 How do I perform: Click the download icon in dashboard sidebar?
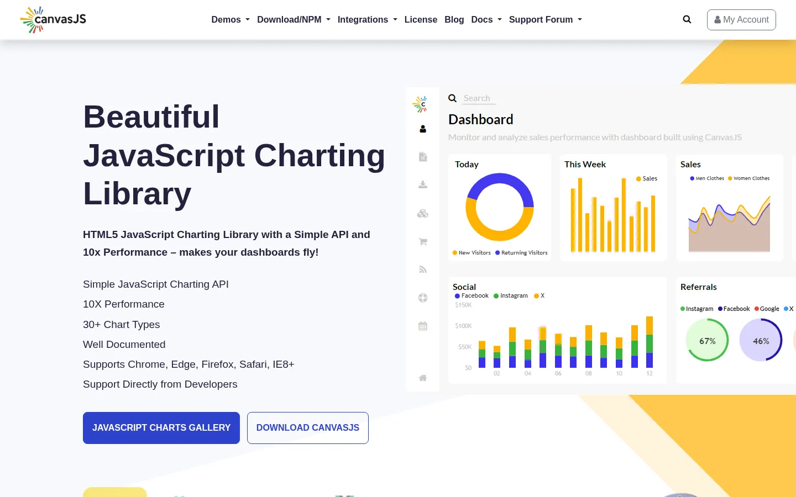pyautogui.click(x=423, y=184)
